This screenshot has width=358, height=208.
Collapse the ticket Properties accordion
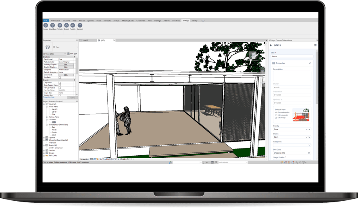coord(310,63)
